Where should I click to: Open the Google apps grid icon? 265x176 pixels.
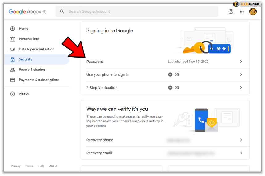tap(242, 12)
